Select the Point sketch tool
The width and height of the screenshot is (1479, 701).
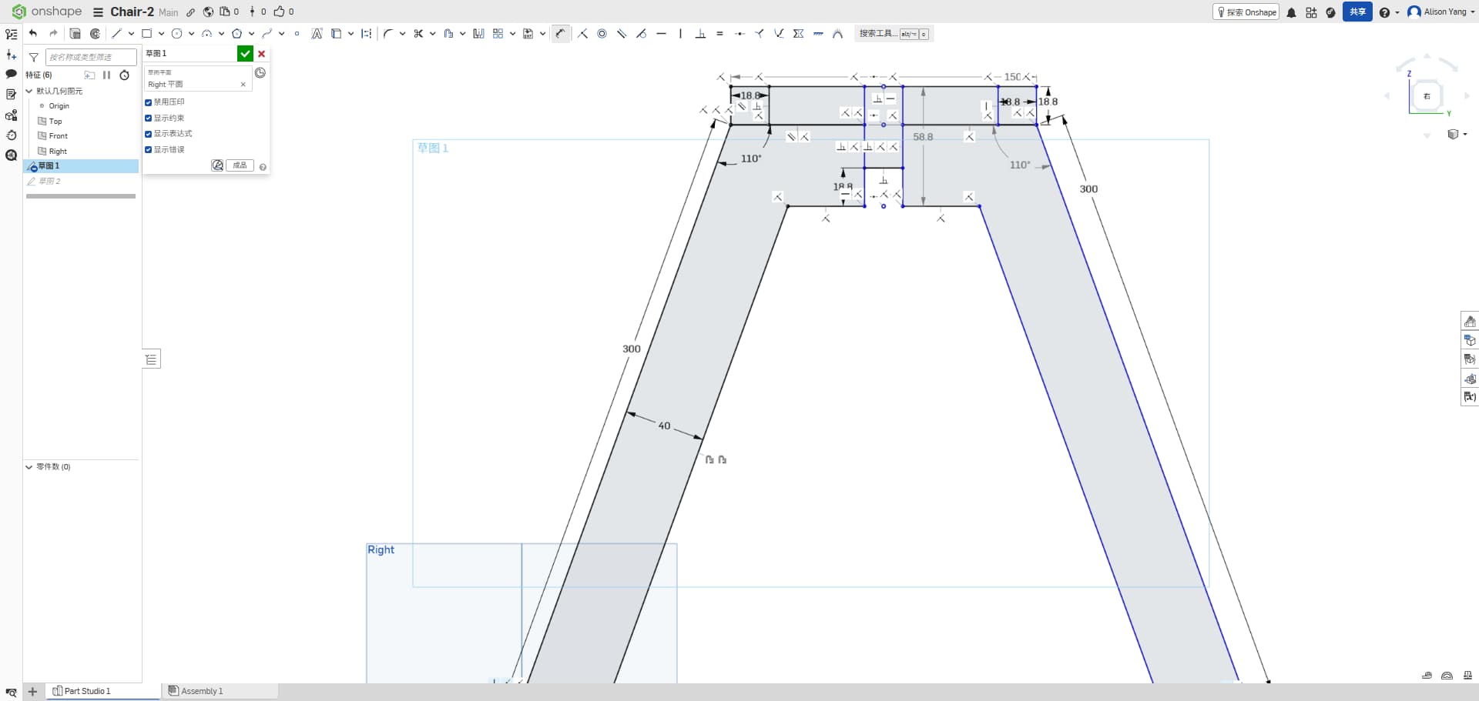click(297, 33)
